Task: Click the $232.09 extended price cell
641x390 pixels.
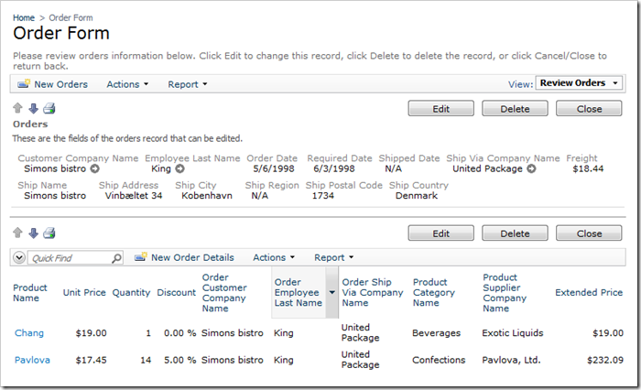Action: (605, 360)
